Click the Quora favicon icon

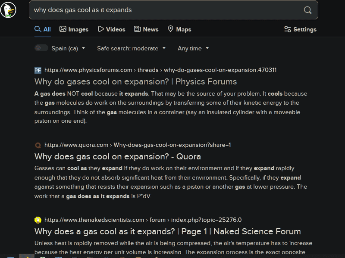click(x=38, y=145)
